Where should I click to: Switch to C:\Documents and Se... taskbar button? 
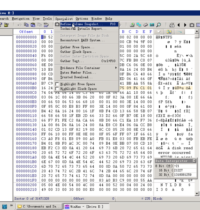39,206
